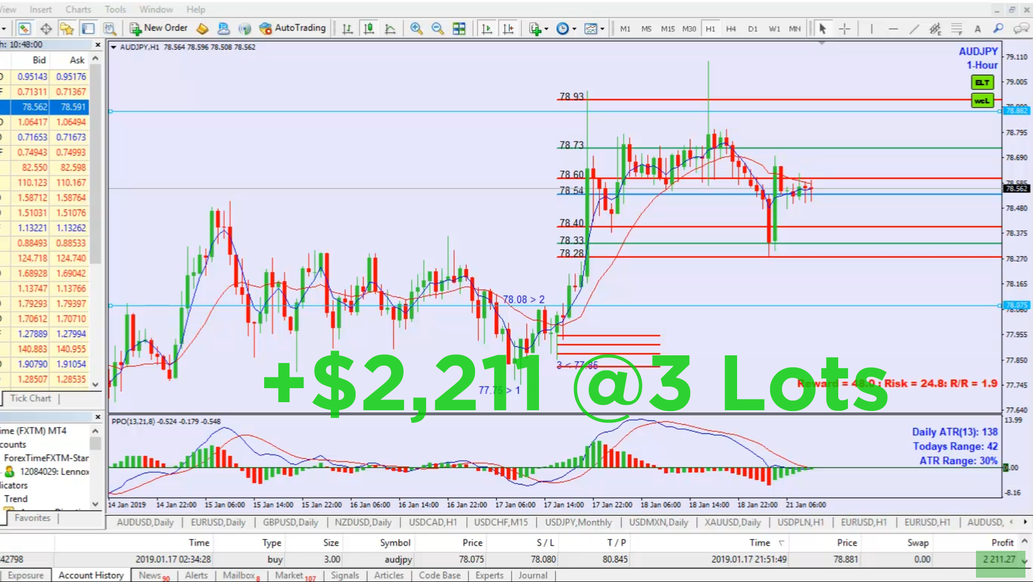Click the green WCL chart button
The height and width of the screenshot is (582, 1033).
pos(982,101)
